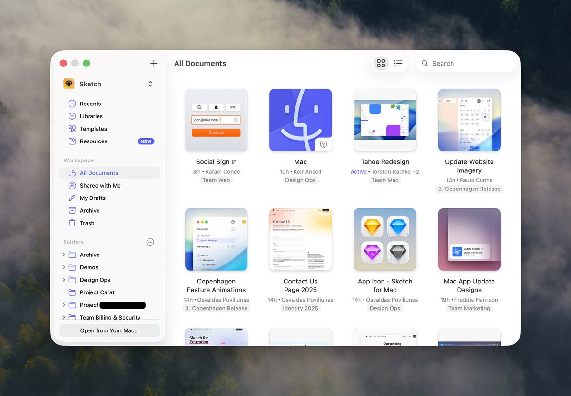Click the Active status on Tahoe Redesign
The image size is (571, 396).
pyautogui.click(x=359, y=172)
